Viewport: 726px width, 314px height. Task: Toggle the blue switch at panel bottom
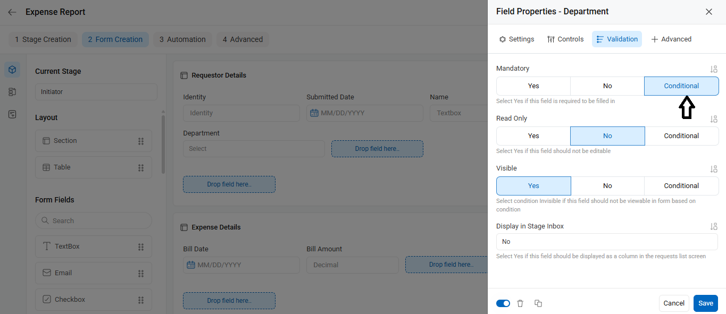(503, 303)
